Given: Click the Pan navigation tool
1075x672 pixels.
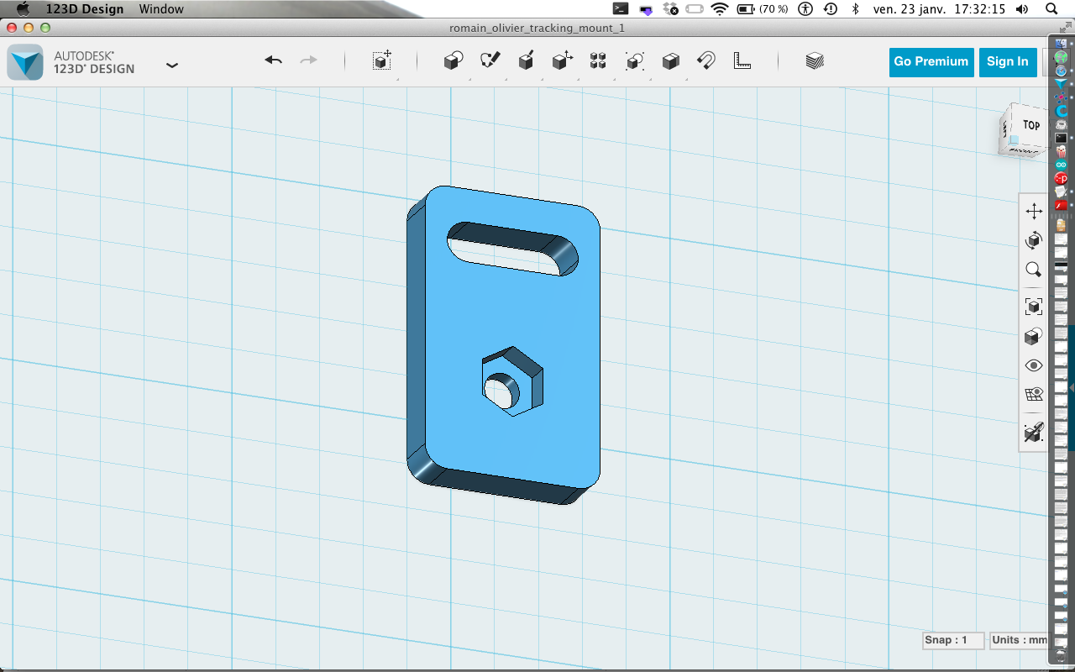Looking at the screenshot, I should 1033,212.
